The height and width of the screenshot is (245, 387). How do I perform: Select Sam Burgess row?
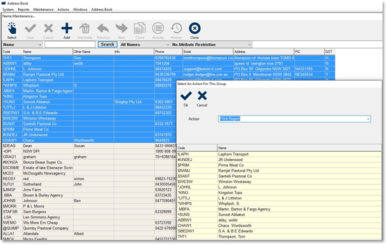point(89,211)
